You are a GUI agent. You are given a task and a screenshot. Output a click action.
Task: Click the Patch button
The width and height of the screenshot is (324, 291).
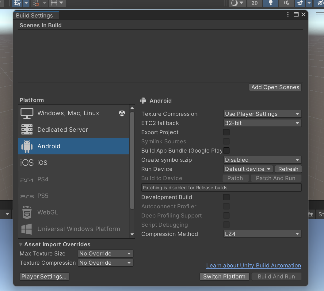coord(235,178)
